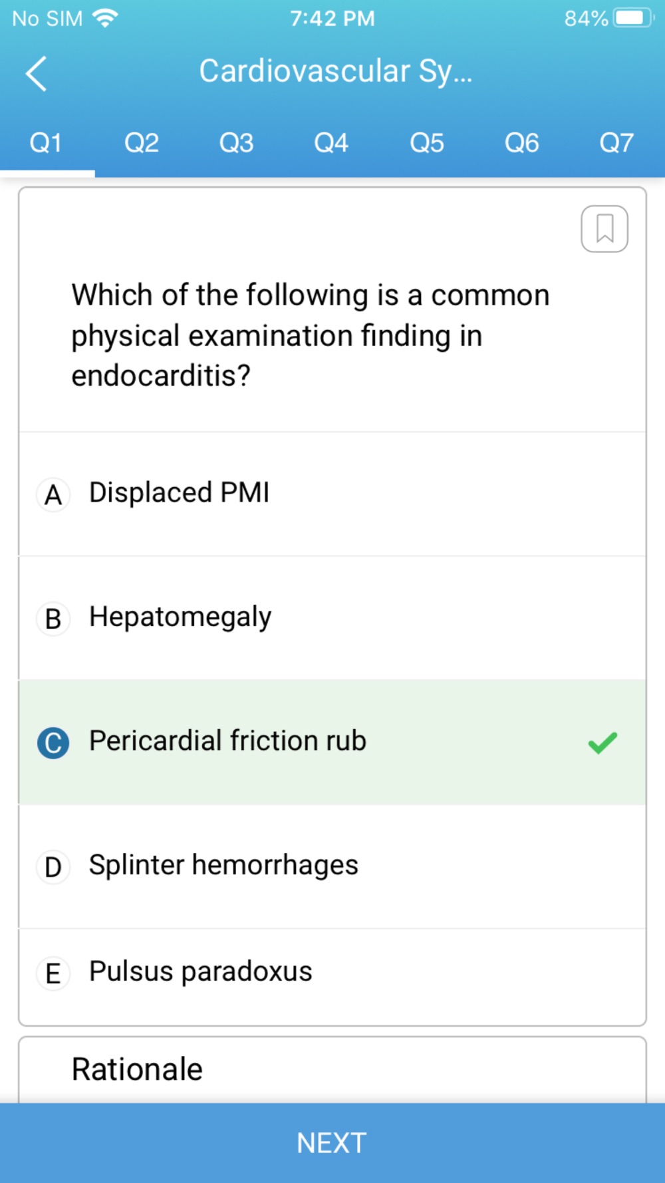The image size is (665, 1183).
Task: Select answer D radio circle
Action: pyautogui.click(x=53, y=867)
